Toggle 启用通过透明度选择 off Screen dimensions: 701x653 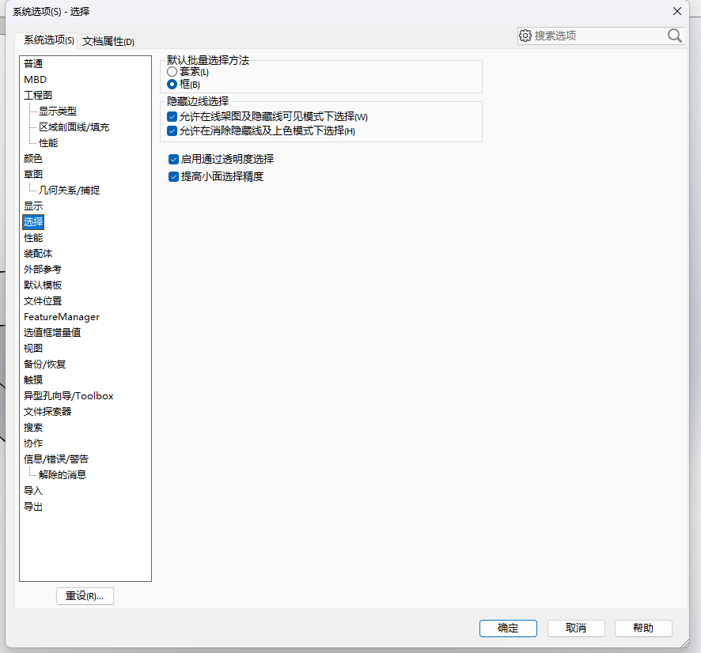coord(173,159)
